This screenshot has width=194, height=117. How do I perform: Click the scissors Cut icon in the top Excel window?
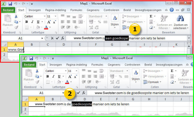(16, 16)
